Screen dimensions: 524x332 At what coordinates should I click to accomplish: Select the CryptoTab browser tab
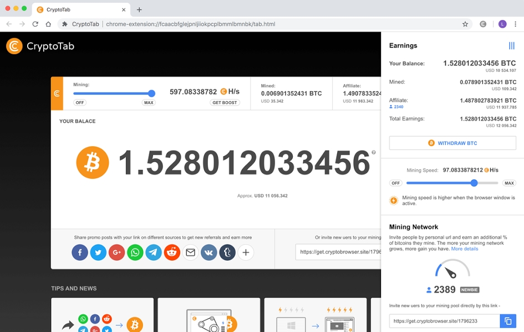point(81,9)
